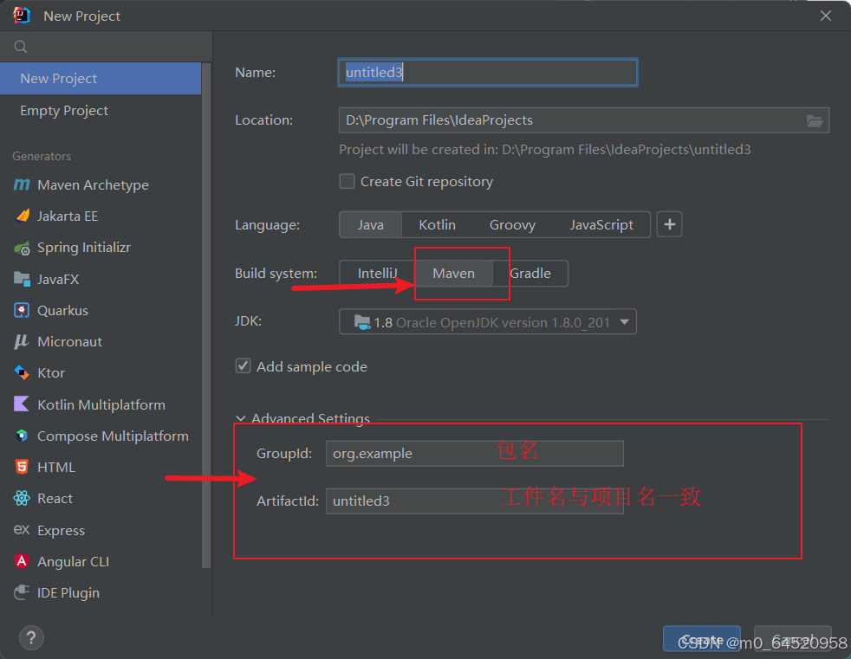Image resolution: width=851 pixels, height=659 pixels.
Task: Choose Groovy as the language
Action: 512,224
